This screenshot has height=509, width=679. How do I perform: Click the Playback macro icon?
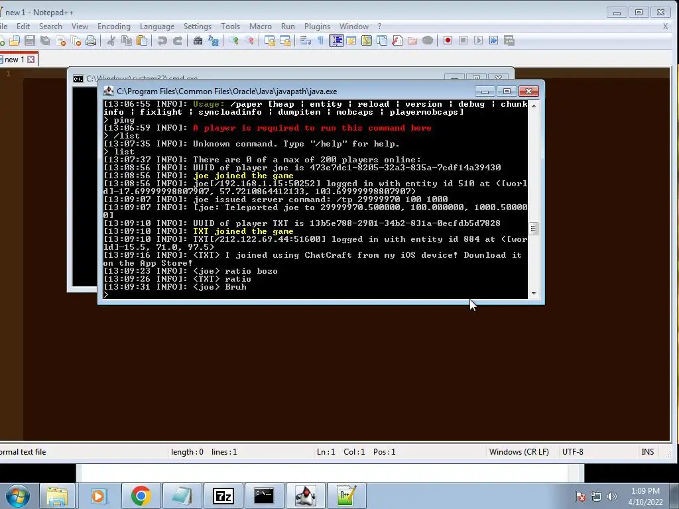pos(478,40)
